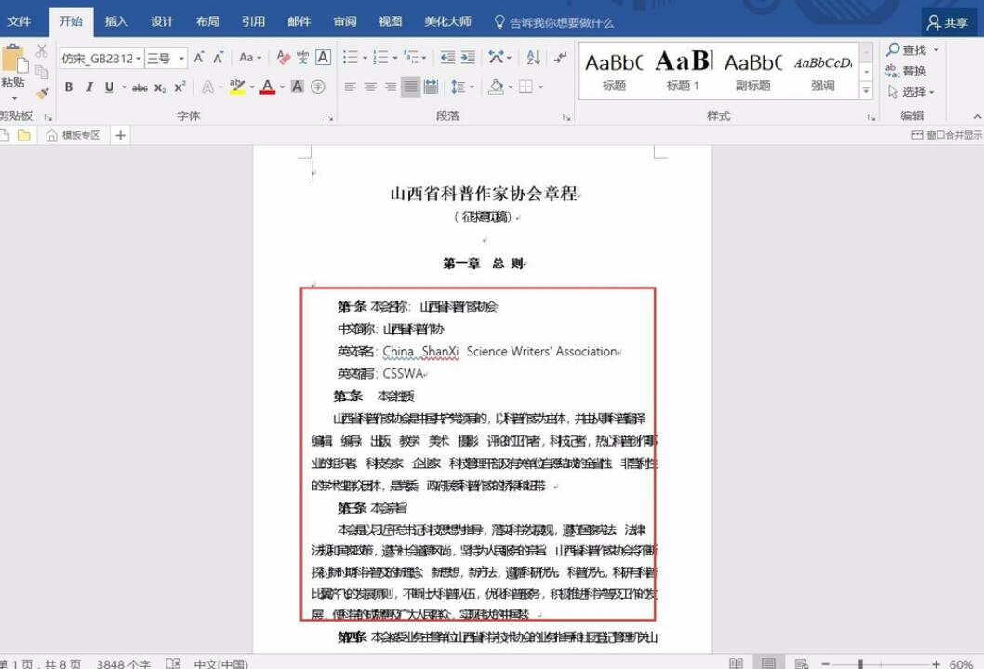This screenshot has width=984, height=669.
Task: Switch to the 布局 tab
Action: click(x=207, y=21)
